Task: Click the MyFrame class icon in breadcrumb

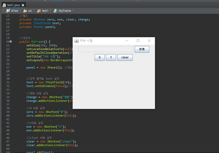Action: click(56, 11)
